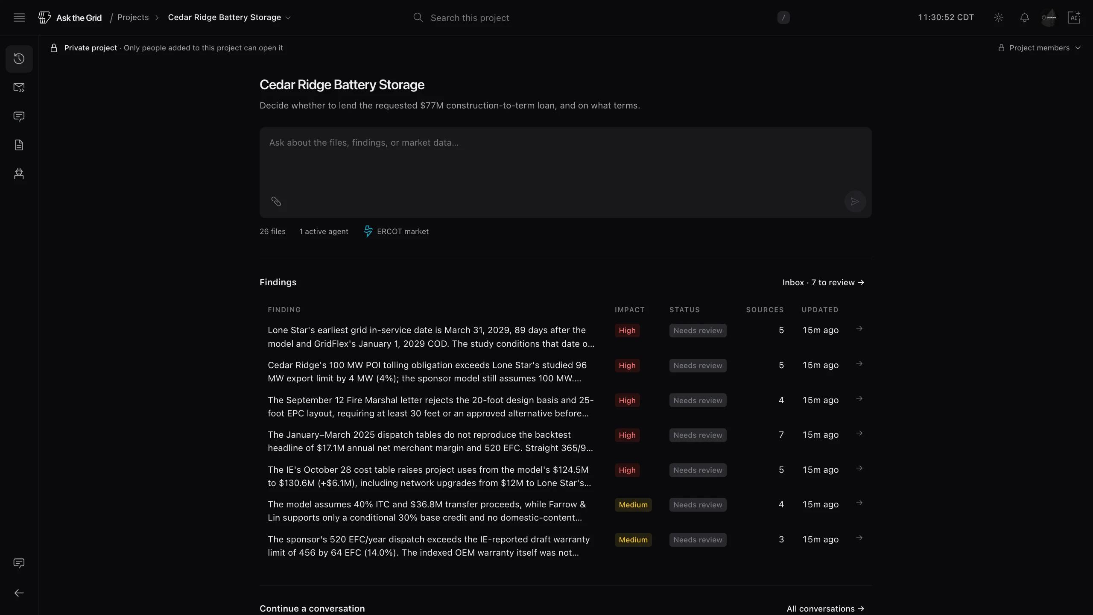Open the agents robot sidebar icon
This screenshot has height=615, width=1093.
pyautogui.click(x=19, y=173)
